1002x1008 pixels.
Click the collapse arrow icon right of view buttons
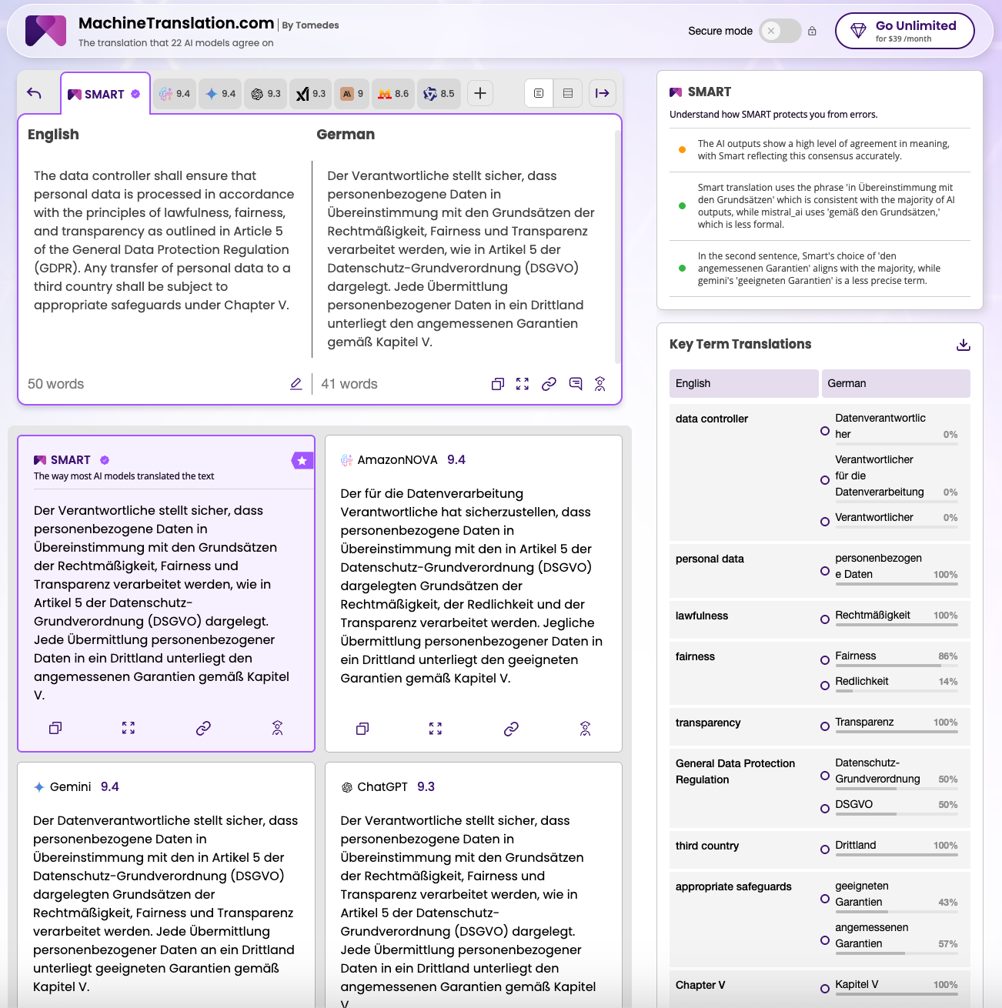pyautogui.click(x=603, y=93)
